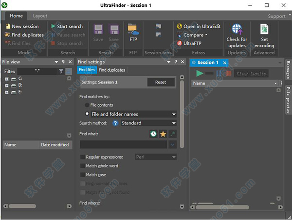Click New session in ribbon
This screenshot has height=220, width=292.
22,26
